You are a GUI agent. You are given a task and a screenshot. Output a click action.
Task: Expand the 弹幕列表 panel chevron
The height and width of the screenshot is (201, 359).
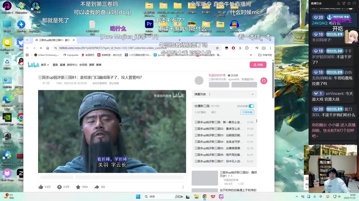pos(252,94)
